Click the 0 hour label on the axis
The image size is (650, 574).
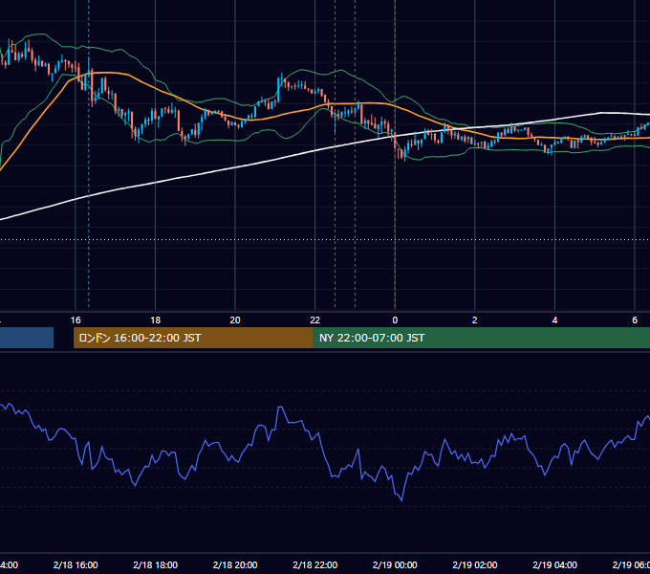[395, 320]
